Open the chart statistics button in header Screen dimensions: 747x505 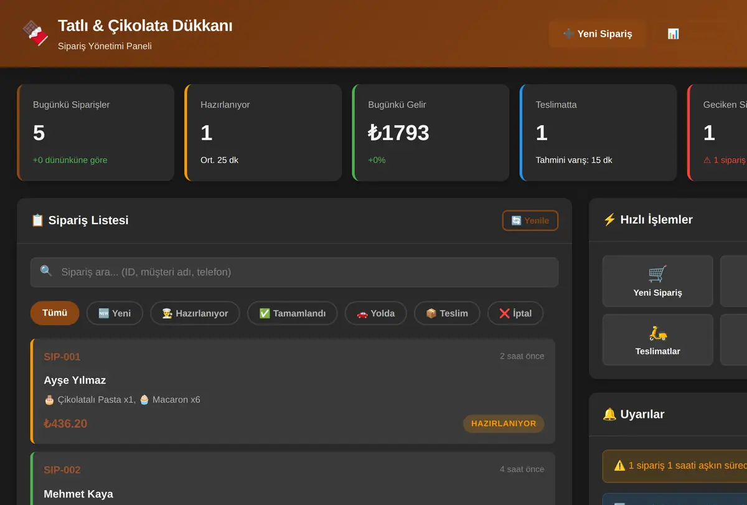[x=673, y=34]
